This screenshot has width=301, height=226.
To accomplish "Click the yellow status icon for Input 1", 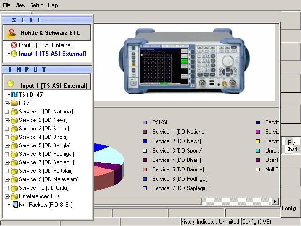I will point(14,54).
